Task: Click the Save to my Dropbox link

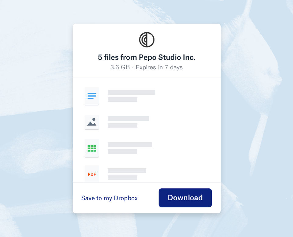Action: [109, 198]
